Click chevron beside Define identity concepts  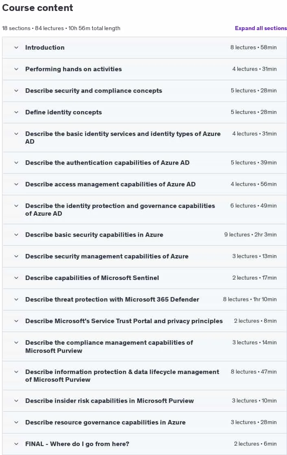(x=16, y=112)
